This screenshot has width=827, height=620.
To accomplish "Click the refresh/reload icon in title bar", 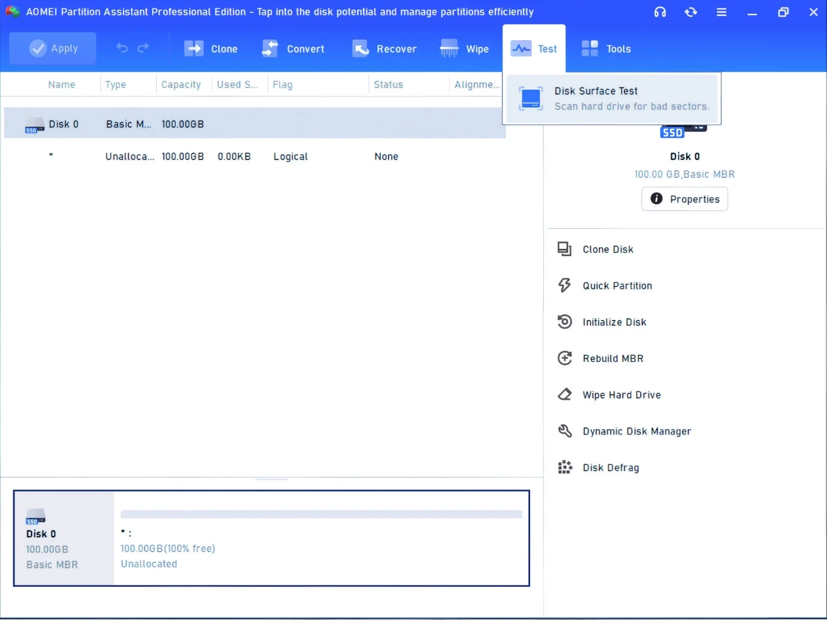I will tap(691, 12).
